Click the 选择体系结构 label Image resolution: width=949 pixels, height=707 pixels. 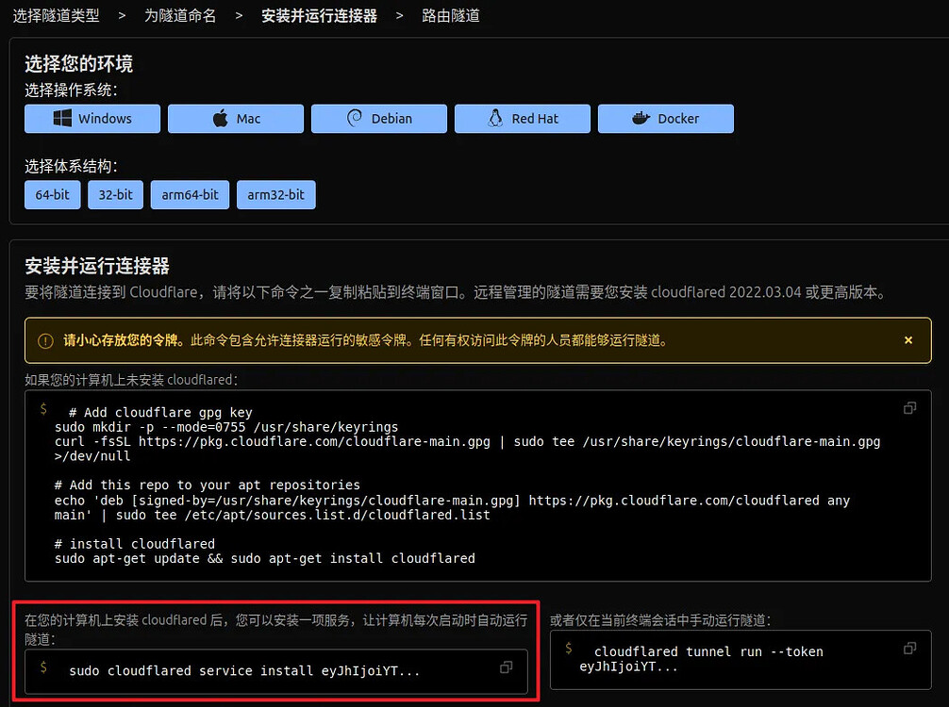coord(71,166)
